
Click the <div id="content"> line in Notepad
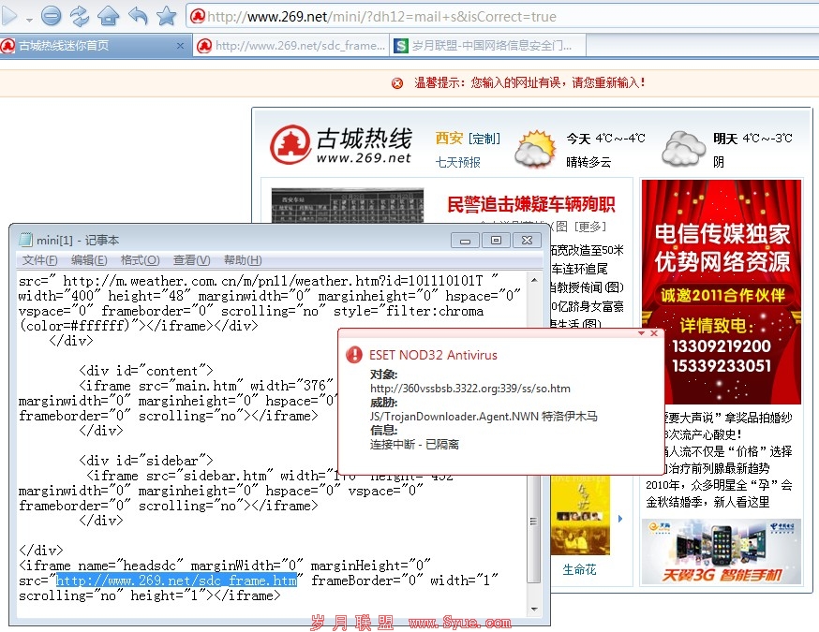146,371
